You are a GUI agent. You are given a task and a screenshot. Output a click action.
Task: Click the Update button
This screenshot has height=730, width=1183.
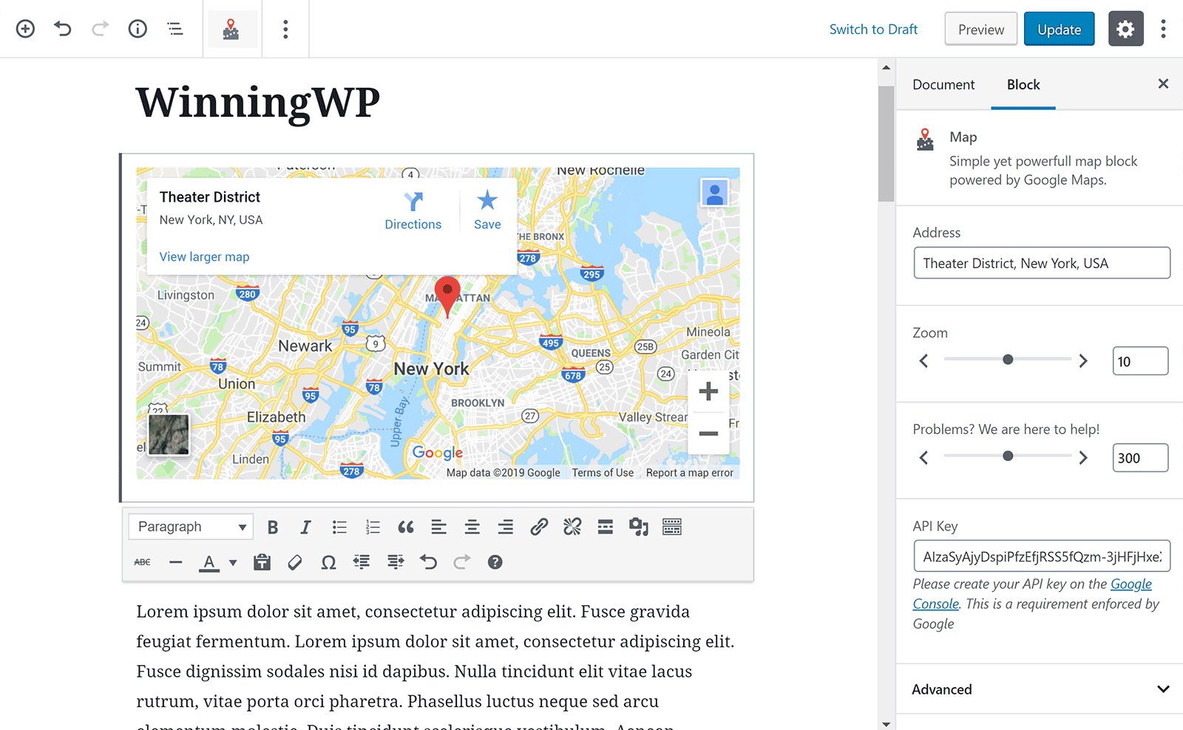pos(1059,30)
